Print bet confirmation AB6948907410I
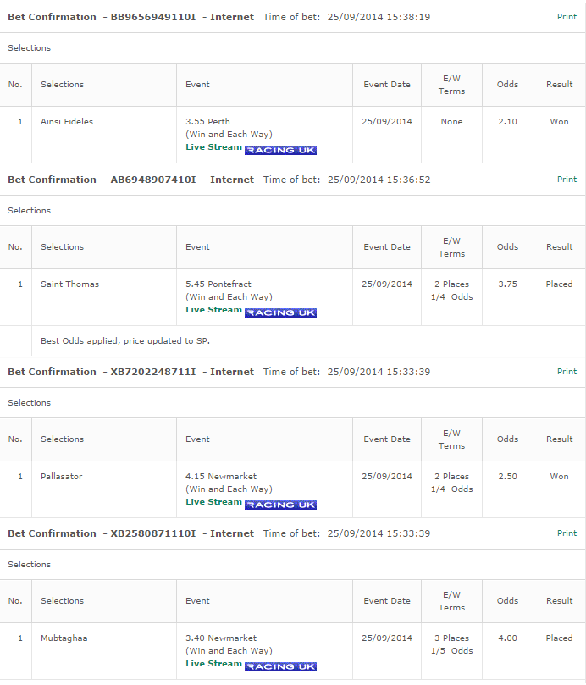Screen dimensions: 586x685 (x=567, y=180)
